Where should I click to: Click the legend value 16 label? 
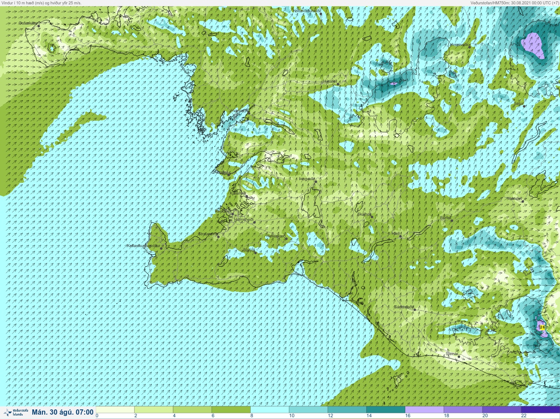408,416
